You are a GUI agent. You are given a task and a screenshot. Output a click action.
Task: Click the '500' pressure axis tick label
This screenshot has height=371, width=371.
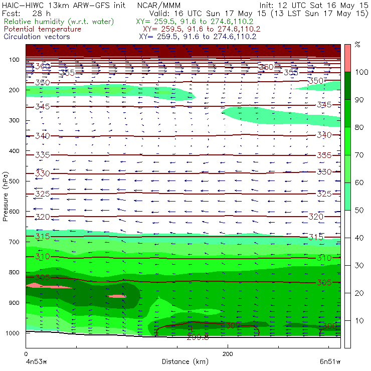[14, 181]
